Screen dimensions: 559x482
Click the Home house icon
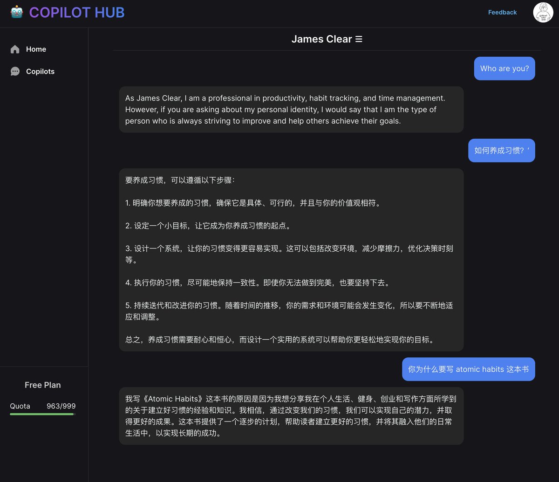(15, 49)
